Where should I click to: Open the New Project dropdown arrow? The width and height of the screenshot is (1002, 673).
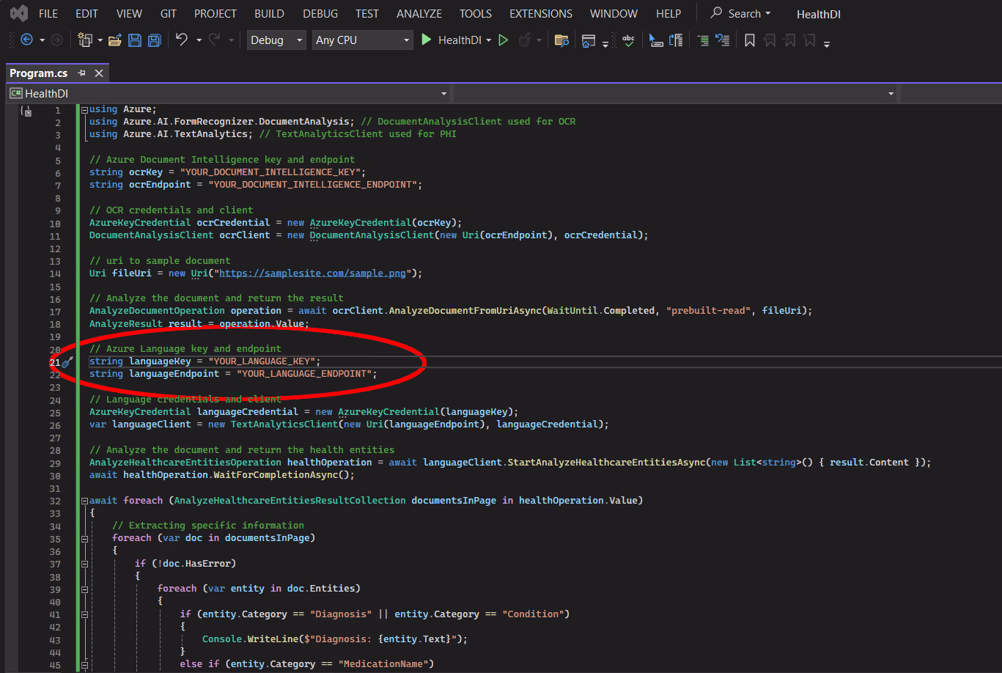pos(100,40)
